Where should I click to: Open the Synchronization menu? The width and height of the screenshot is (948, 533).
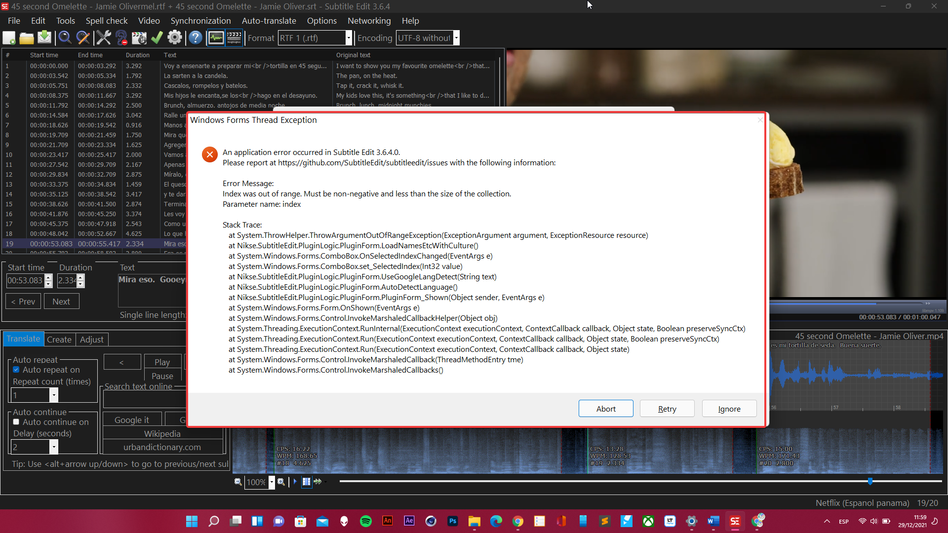pyautogui.click(x=200, y=21)
